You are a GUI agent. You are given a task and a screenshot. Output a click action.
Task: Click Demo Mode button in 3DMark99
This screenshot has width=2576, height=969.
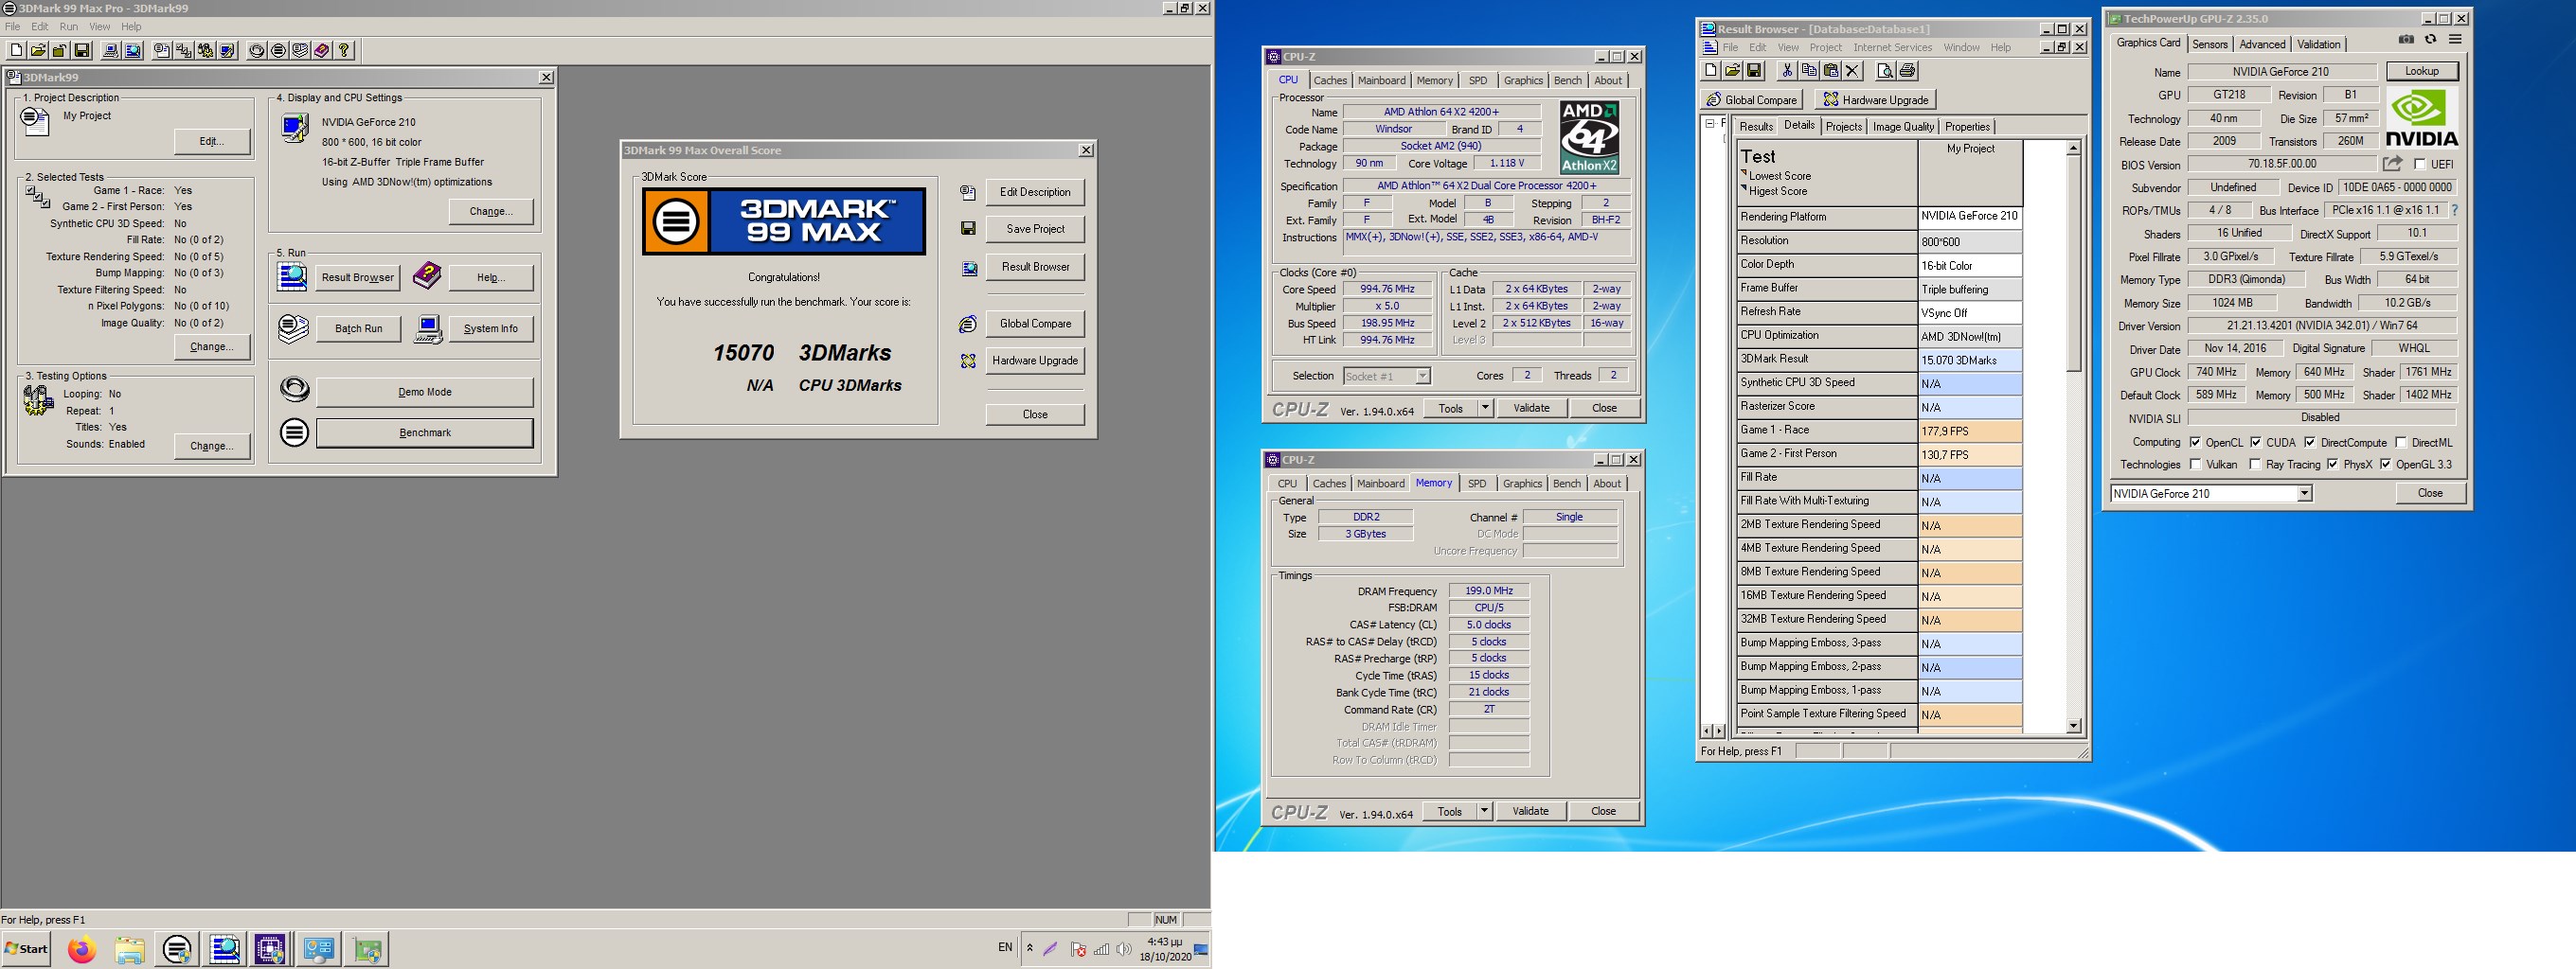pyautogui.click(x=425, y=393)
